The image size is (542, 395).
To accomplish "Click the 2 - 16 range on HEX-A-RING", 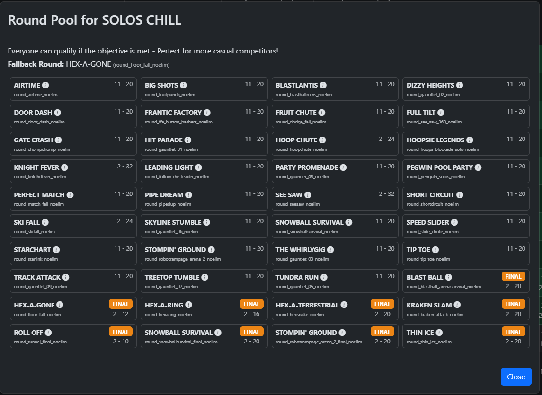I will point(252,314).
